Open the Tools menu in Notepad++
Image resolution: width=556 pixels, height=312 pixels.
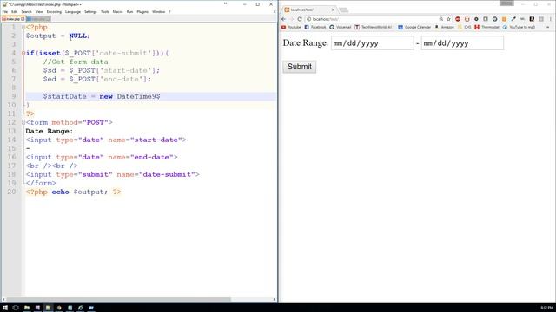(x=104, y=11)
